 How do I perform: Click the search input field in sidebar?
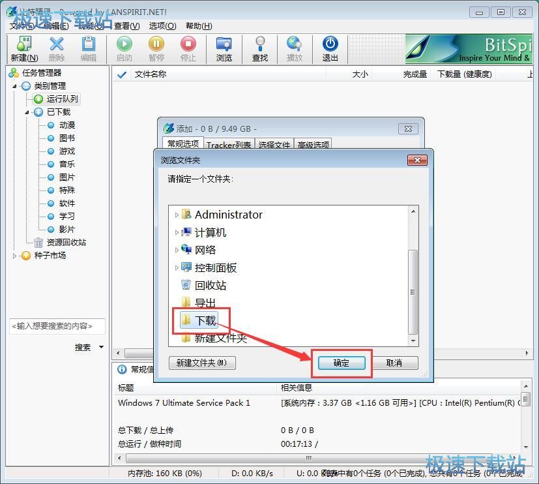click(57, 326)
